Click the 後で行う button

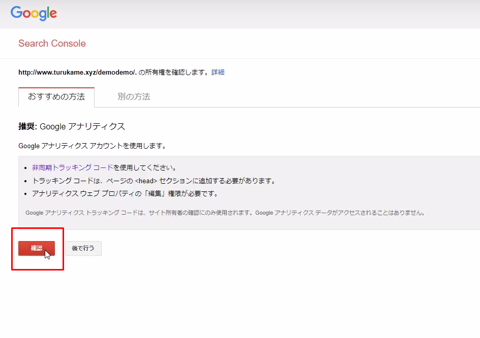point(83,248)
